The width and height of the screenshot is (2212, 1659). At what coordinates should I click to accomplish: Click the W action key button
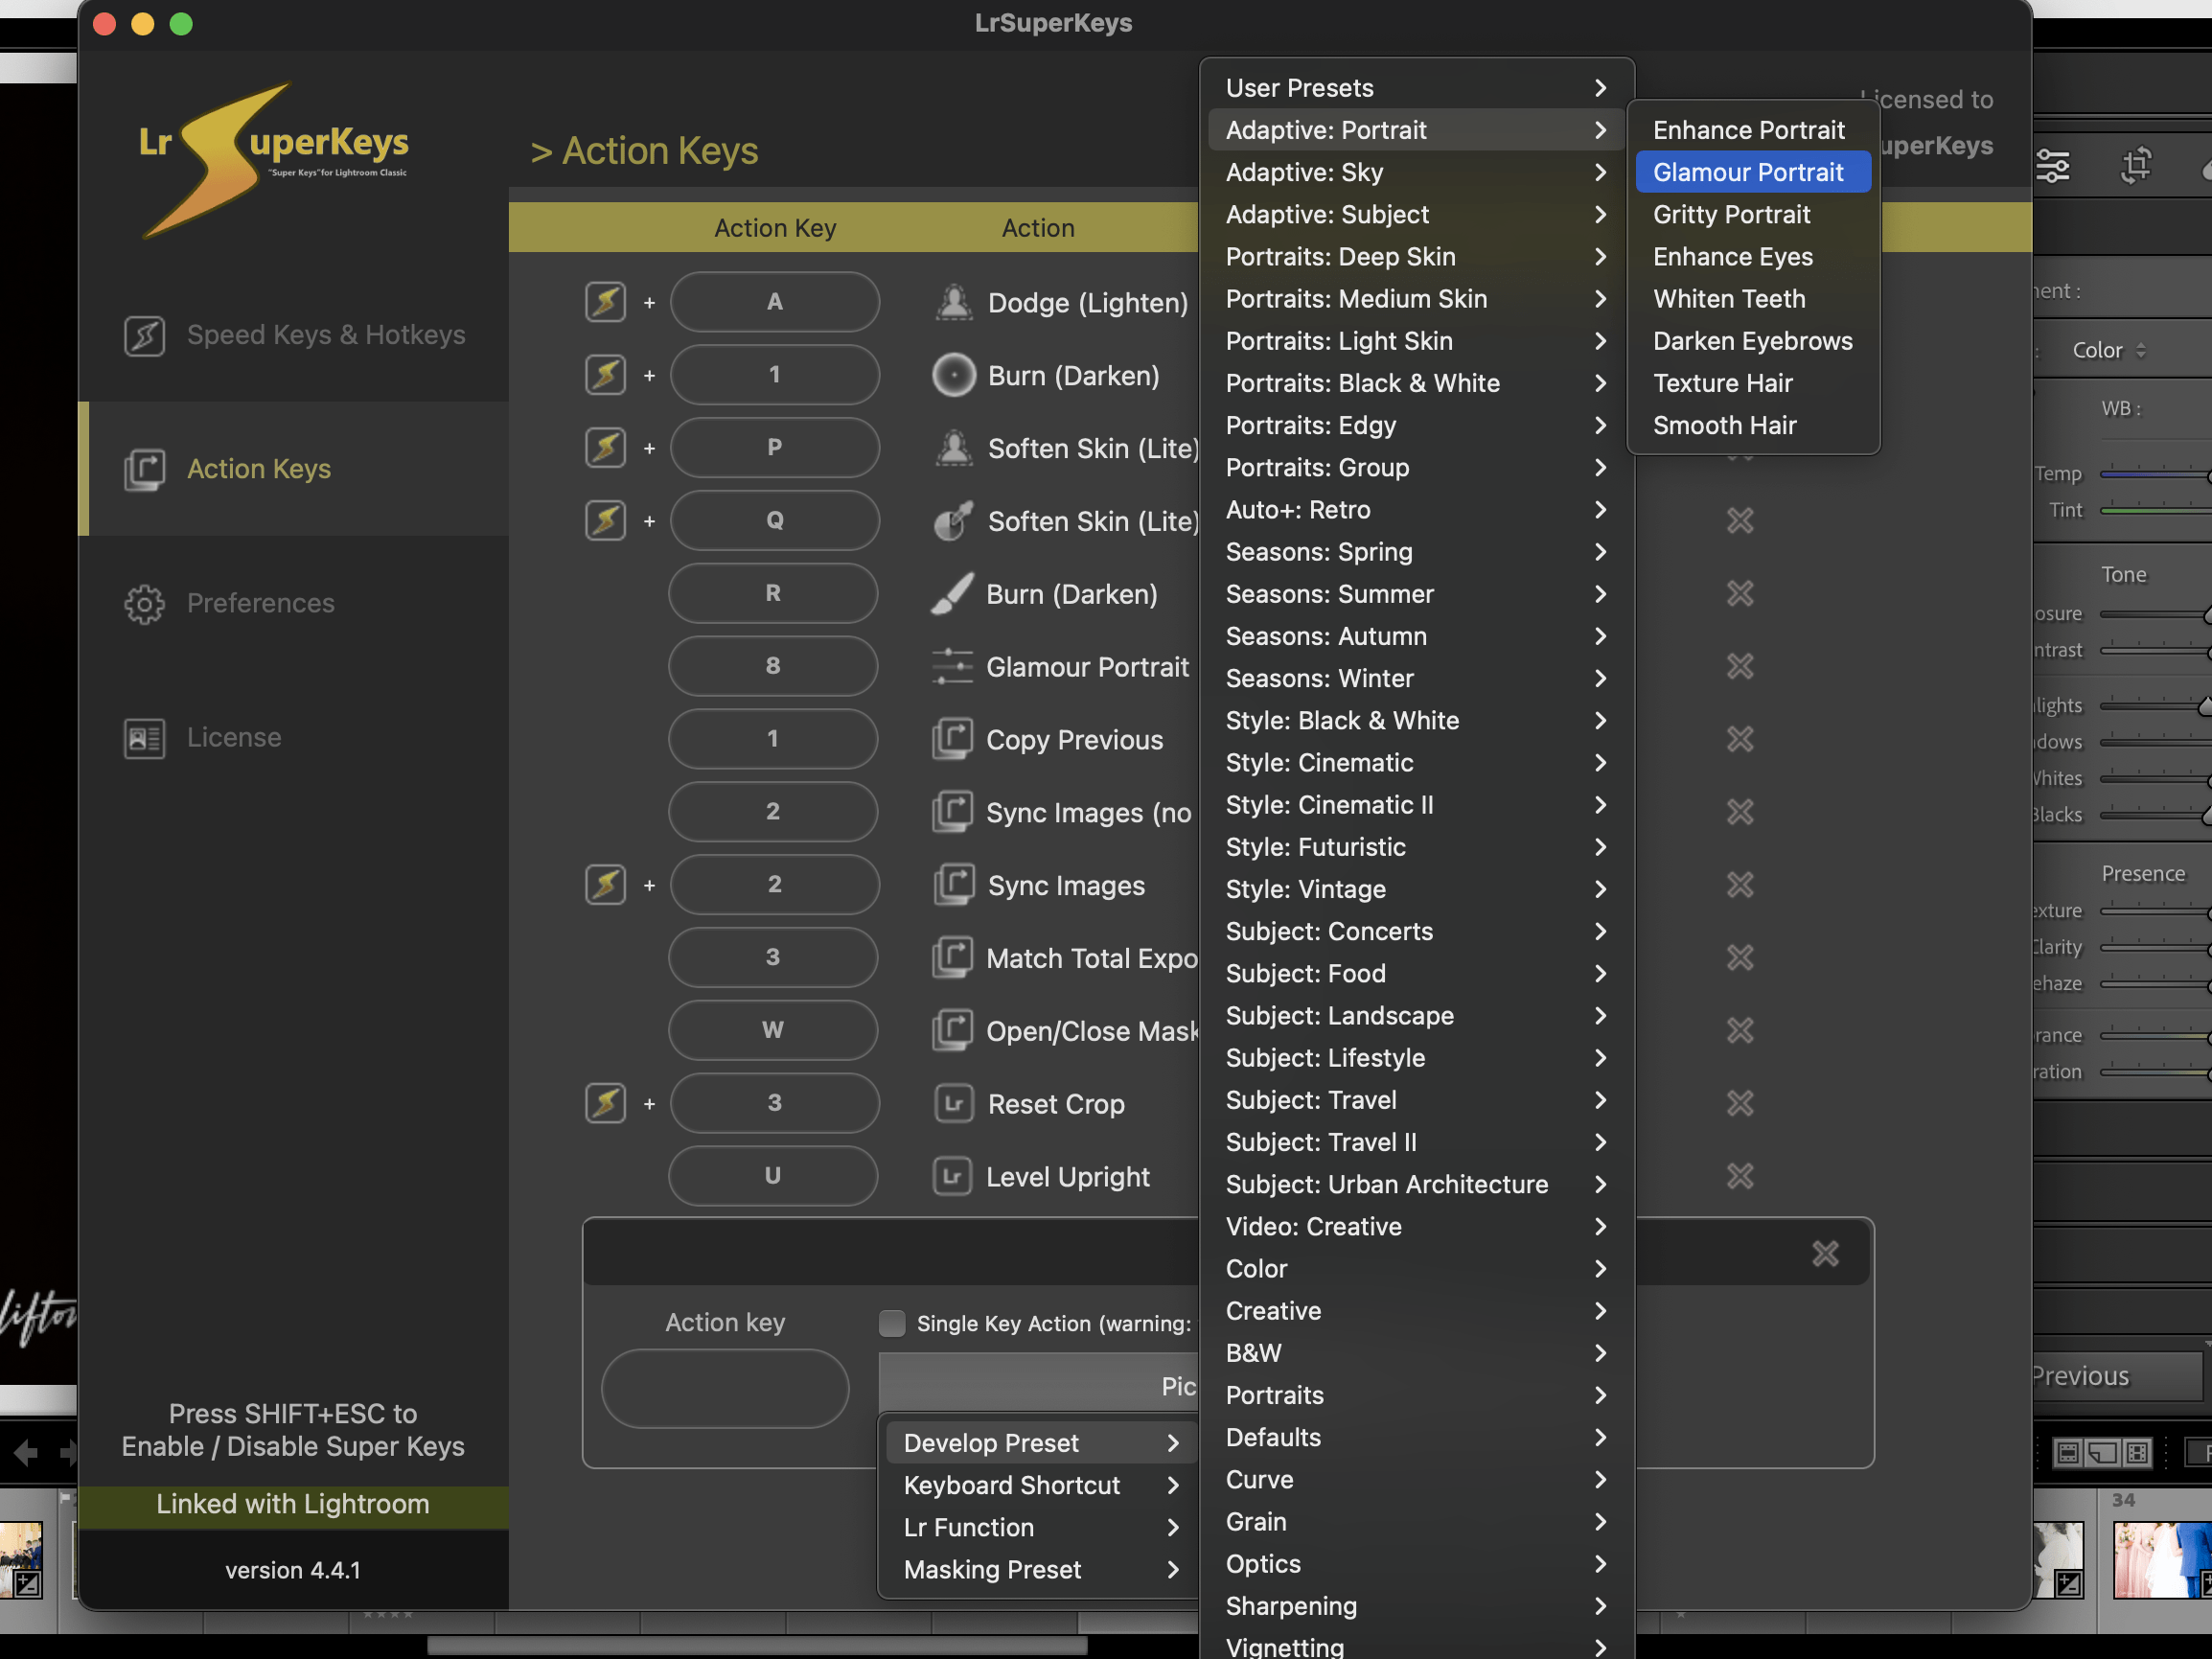click(x=773, y=1030)
